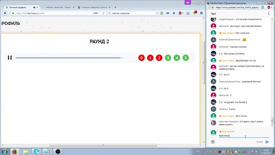Pause the Round 2 audio track
275x155 pixels.
coord(10,58)
